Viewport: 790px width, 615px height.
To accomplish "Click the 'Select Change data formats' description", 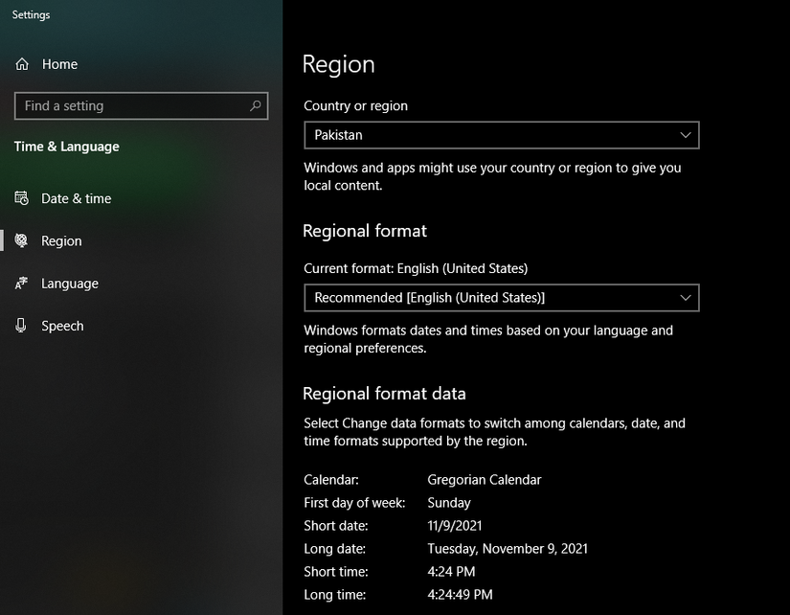I will pos(494,432).
